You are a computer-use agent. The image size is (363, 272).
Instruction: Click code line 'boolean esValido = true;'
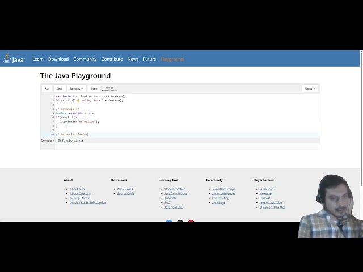[x=75, y=113]
